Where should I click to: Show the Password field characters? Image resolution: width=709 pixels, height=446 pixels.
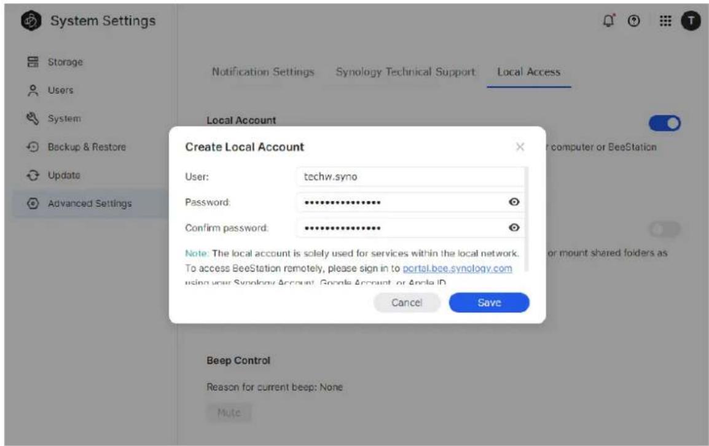(514, 202)
